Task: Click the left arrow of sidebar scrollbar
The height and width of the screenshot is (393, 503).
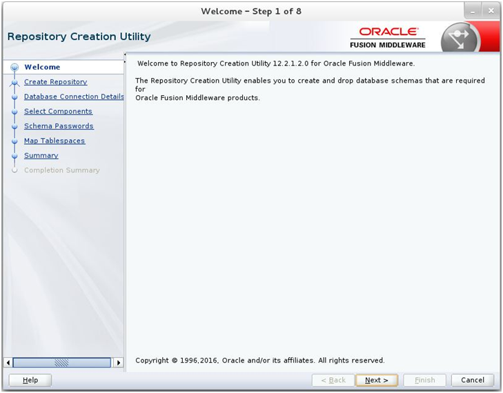Action: (x=8, y=363)
